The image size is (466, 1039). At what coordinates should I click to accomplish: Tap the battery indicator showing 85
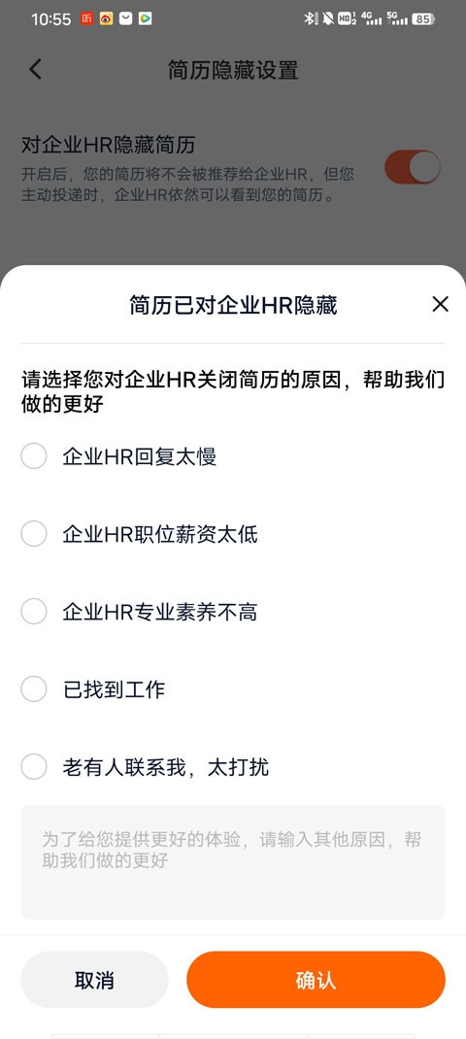click(423, 18)
